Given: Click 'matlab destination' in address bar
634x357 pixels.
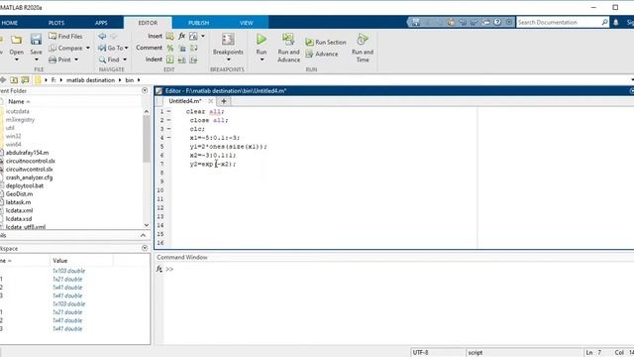Looking at the screenshot, I should click(90, 80).
